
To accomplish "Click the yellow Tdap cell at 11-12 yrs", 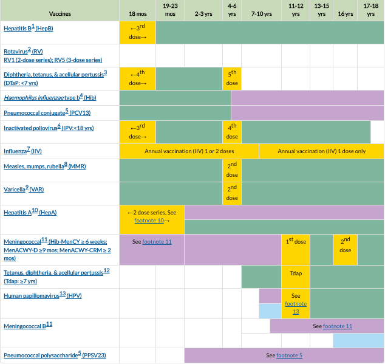I will pyautogui.click(x=296, y=273).
